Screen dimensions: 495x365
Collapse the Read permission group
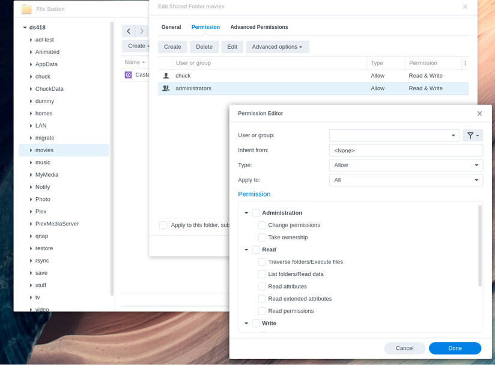pos(246,250)
